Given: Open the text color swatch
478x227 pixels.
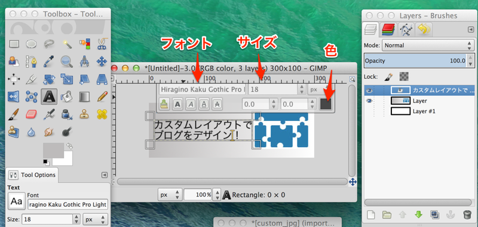Looking at the screenshot, I should (326, 104).
